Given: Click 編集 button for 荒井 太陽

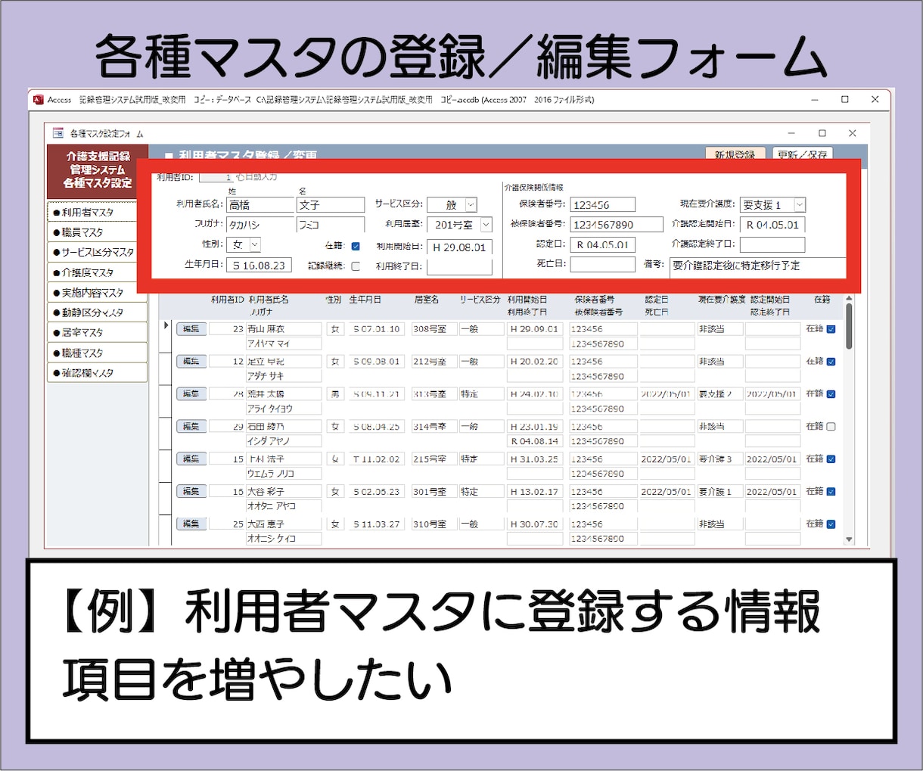Looking at the screenshot, I should 191,393.
